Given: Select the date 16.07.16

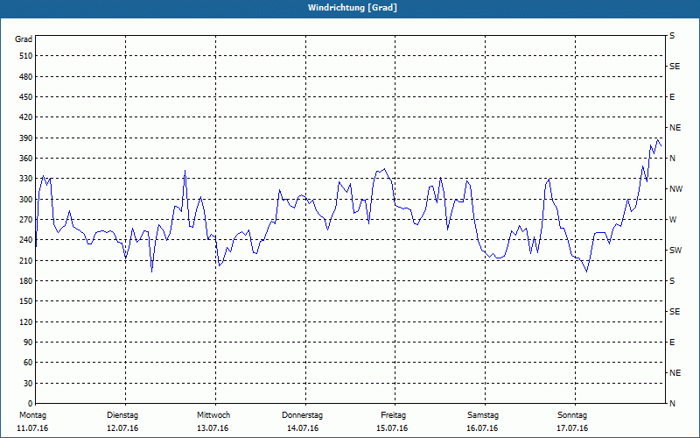Looking at the screenshot, I should pos(482,428).
